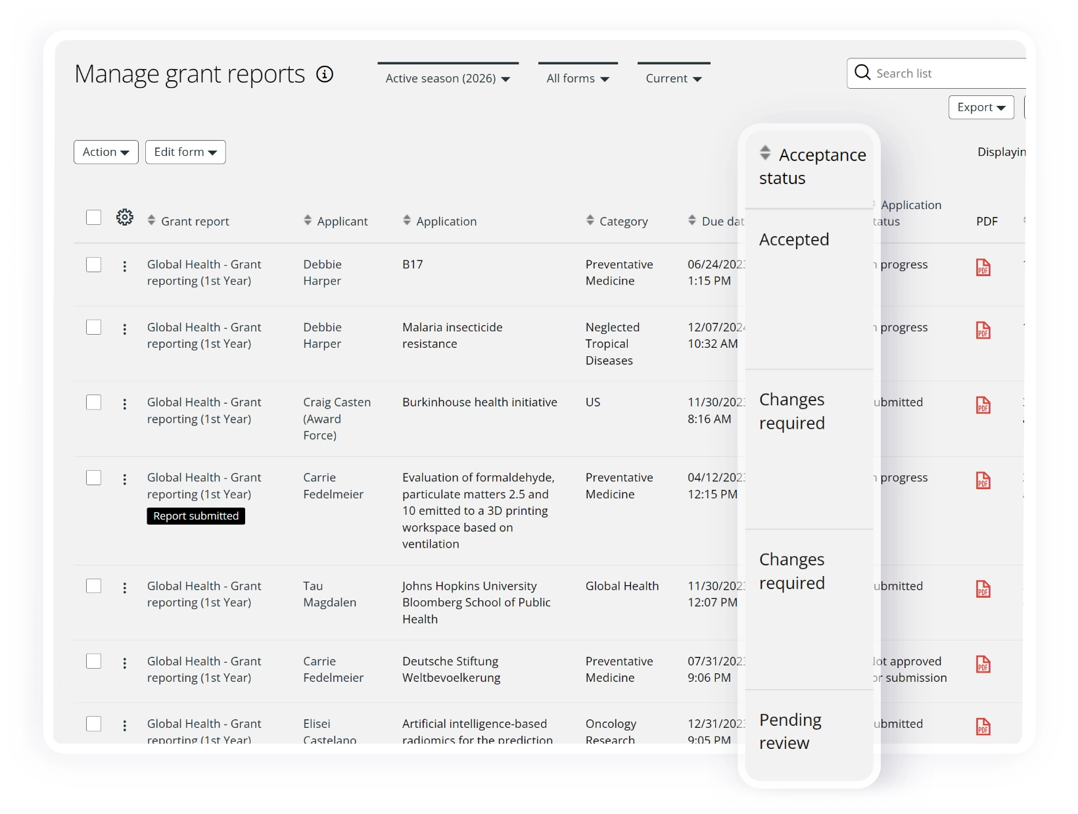Open PDF for Malaria insecticide resistance row

[x=983, y=330]
